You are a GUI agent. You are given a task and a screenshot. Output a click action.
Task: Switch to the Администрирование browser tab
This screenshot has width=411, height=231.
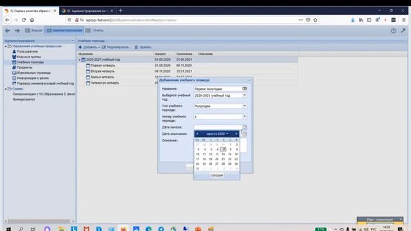tap(87, 11)
